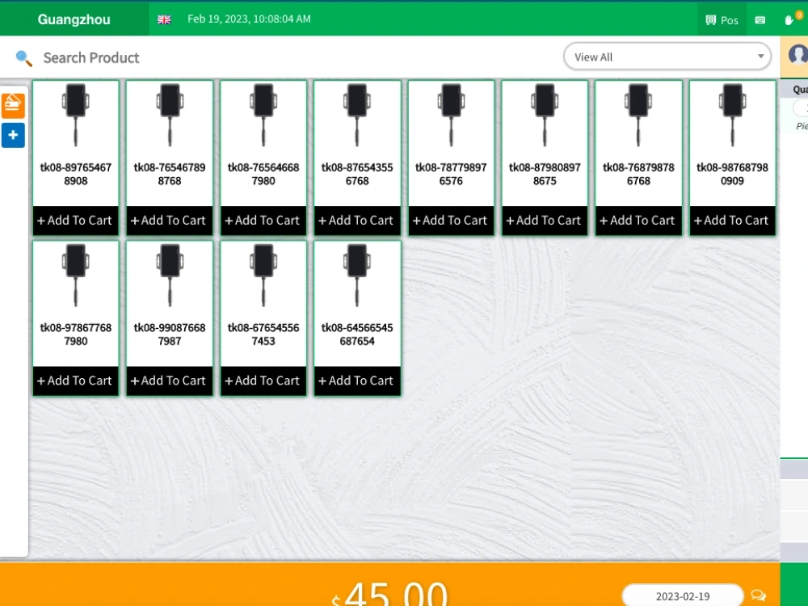Click product image of tk08-76879878 6768
Image resolution: width=808 pixels, height=606 pixels.
pyautogui.click(x=638, y=115)
